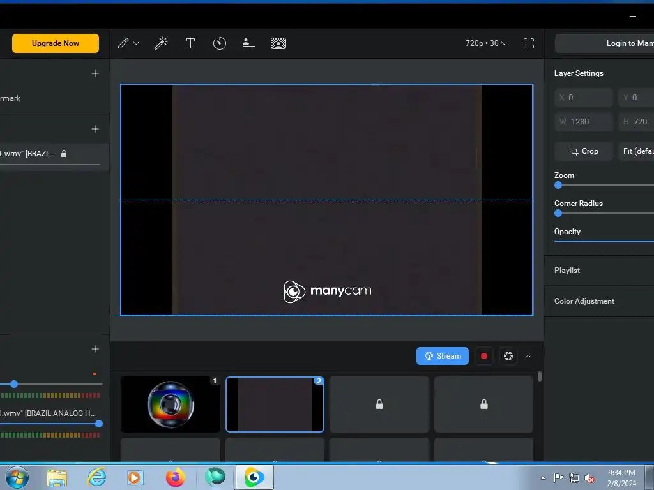Click the Layer Settings heading
Screen dimensions: 654x490
[579, 73]
